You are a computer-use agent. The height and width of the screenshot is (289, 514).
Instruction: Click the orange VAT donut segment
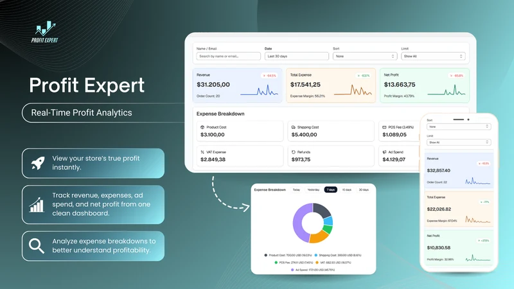point(318,236)
